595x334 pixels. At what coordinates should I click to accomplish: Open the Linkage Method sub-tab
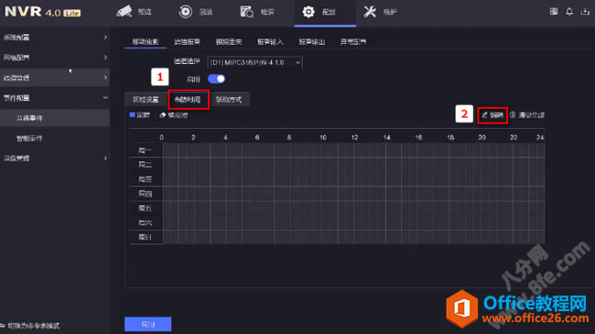pyautogui.click(x=229, y=100)
